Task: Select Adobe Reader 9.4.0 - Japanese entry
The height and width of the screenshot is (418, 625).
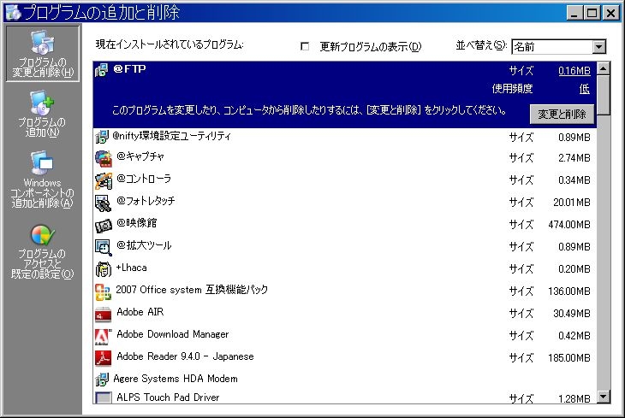Action: click(x=345, y=358)
